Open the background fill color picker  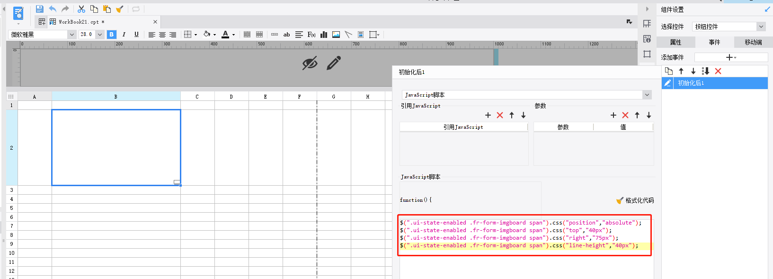(x=209, y=35)
